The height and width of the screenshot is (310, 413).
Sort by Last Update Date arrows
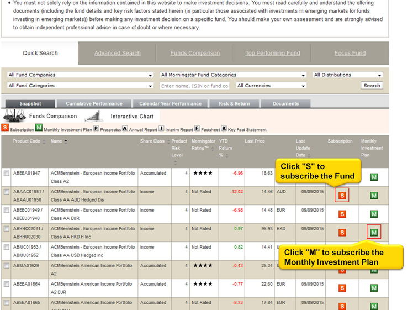click(309, 156)
